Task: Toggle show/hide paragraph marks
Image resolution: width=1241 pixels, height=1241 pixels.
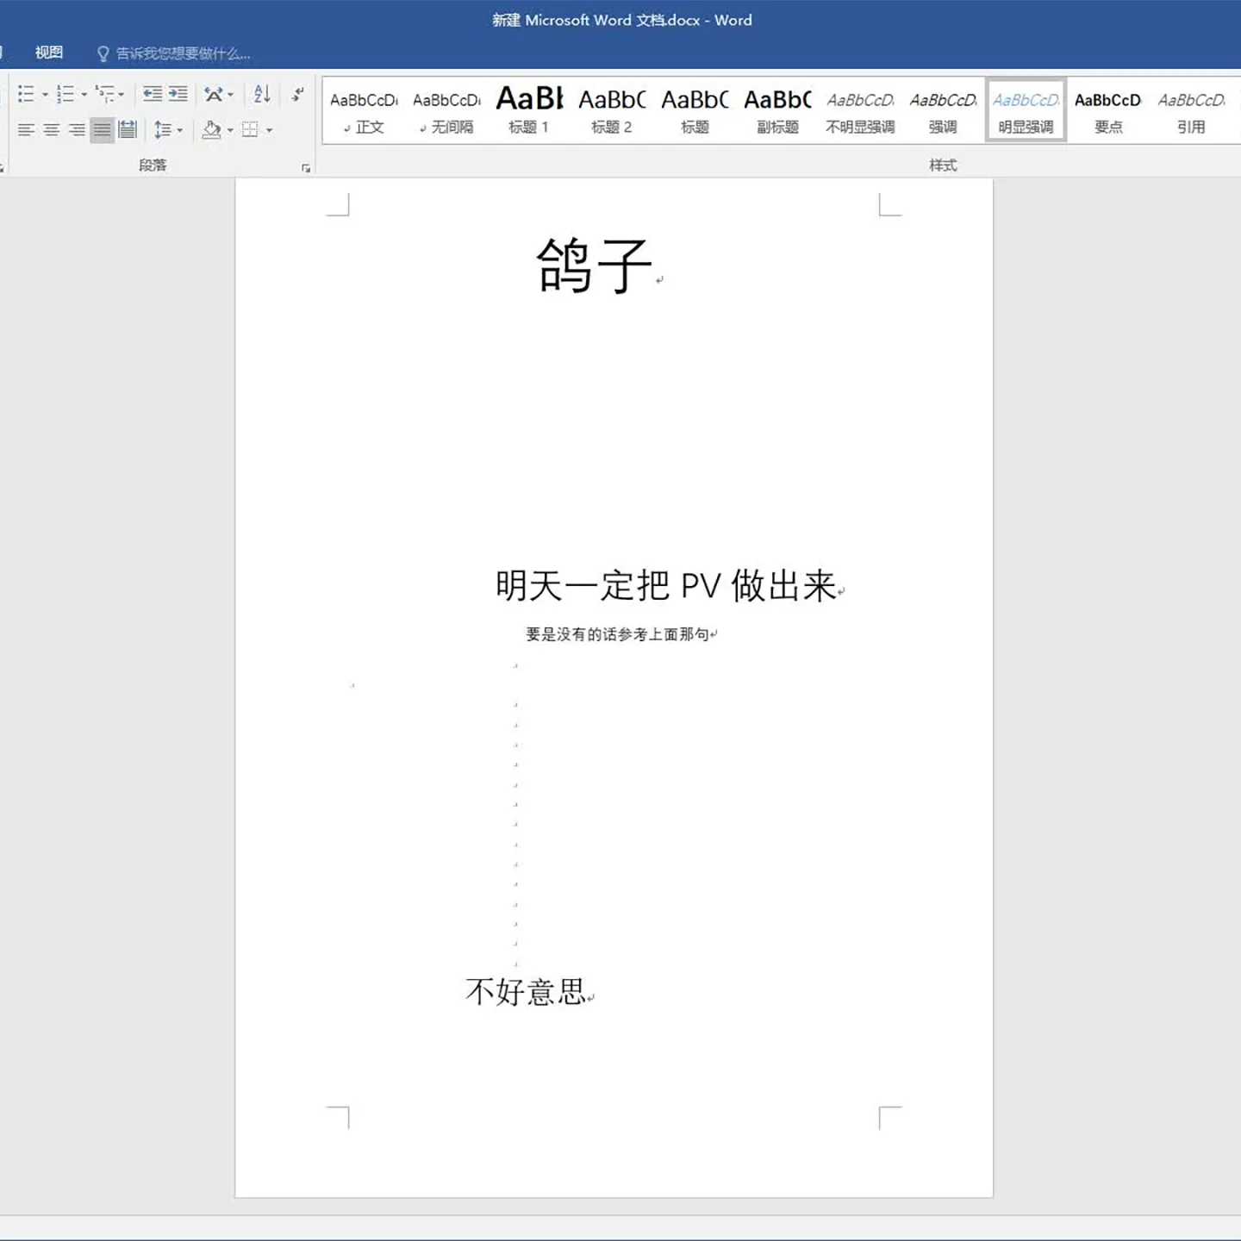Action: pyautogui.click(x=297, y=94)
